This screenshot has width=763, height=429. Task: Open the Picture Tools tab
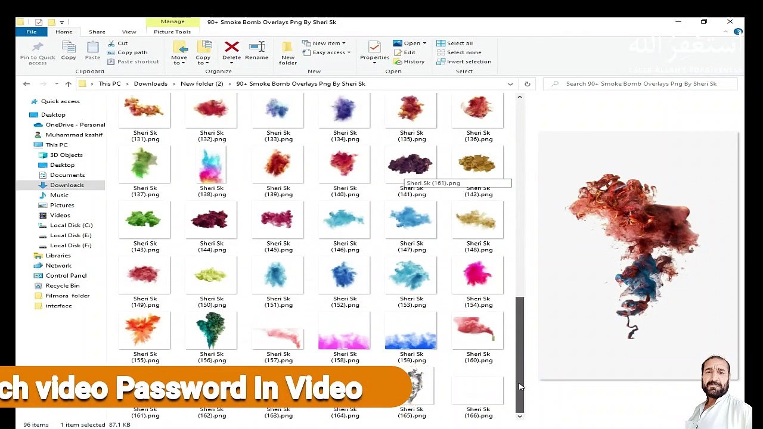coord(172,32)
